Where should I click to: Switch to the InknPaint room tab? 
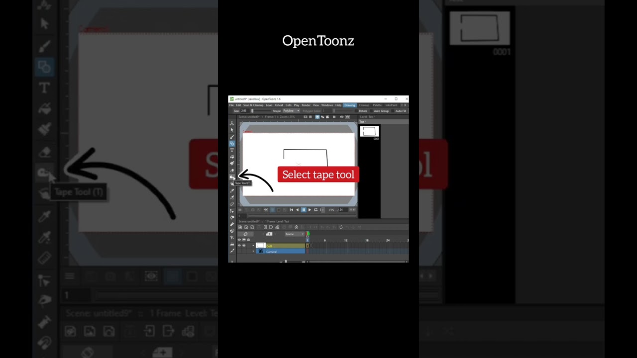pyautogui.click(x=391, y=105)
